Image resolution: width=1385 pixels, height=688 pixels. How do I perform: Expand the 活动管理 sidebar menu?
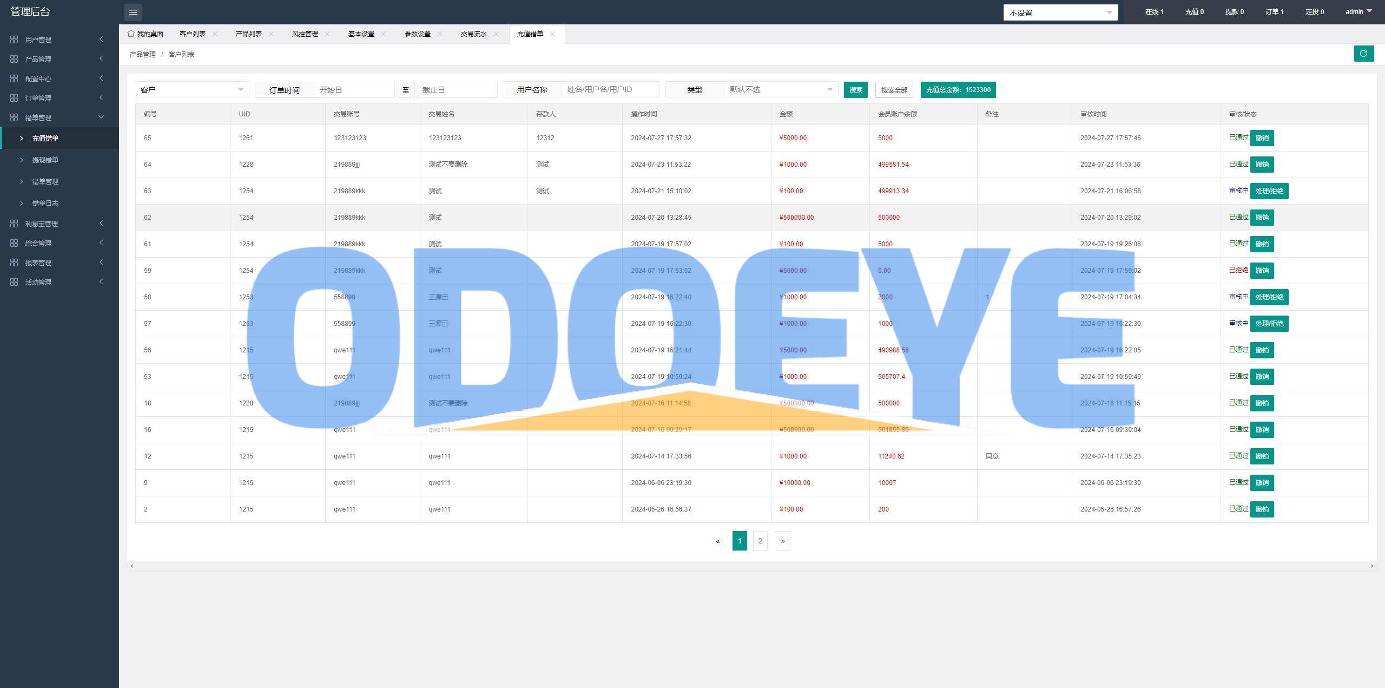click(101, 281)
